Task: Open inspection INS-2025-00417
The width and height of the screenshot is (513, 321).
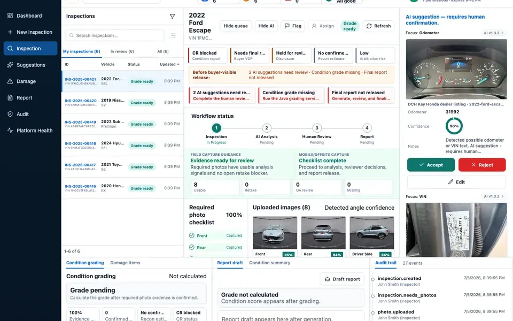Action: 122,167
